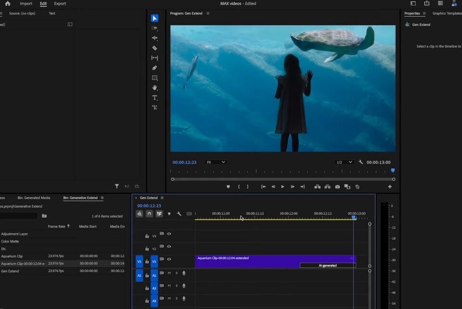Viewport: 462px width, 309px height.
Task: Open timeline wrench display settings
Action: [179, 214]
